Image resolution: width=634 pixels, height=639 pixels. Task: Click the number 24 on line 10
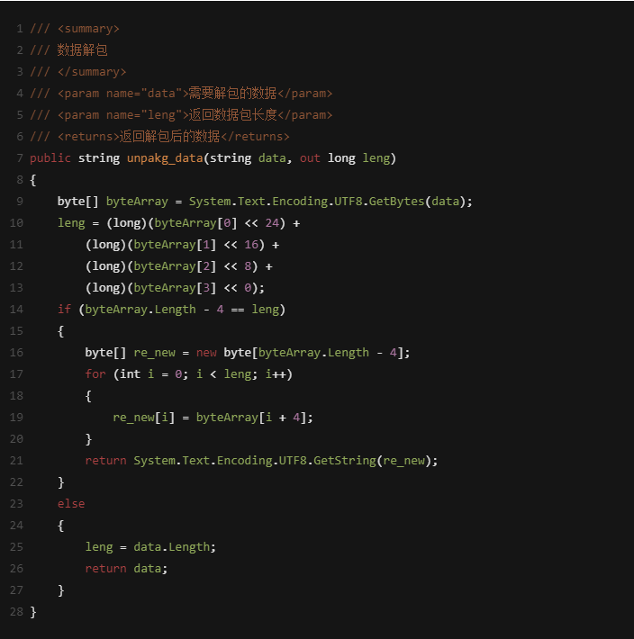click(272, 223)
